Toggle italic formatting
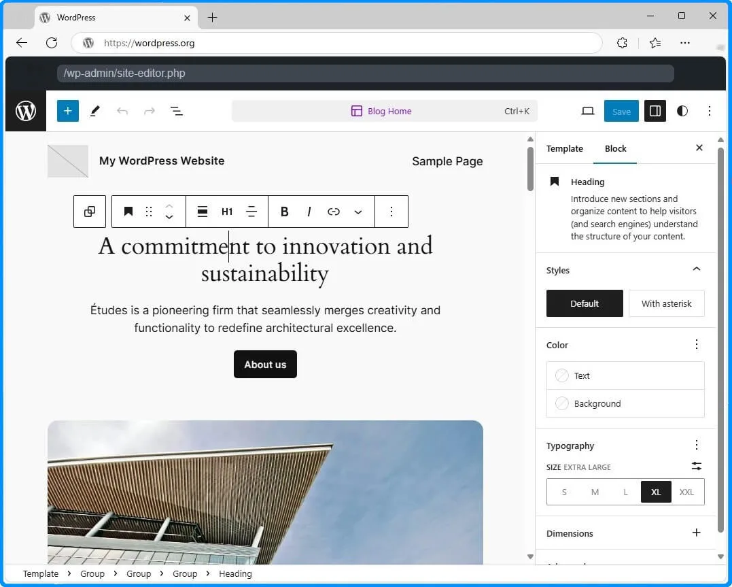 pos(309,212)
